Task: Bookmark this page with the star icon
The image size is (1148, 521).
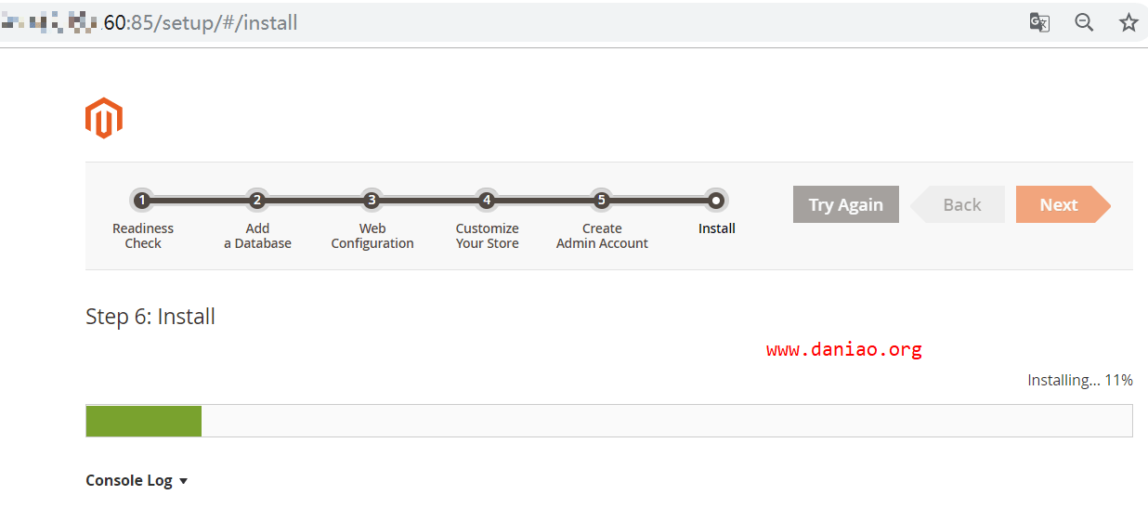Action: click(1128, 22)
